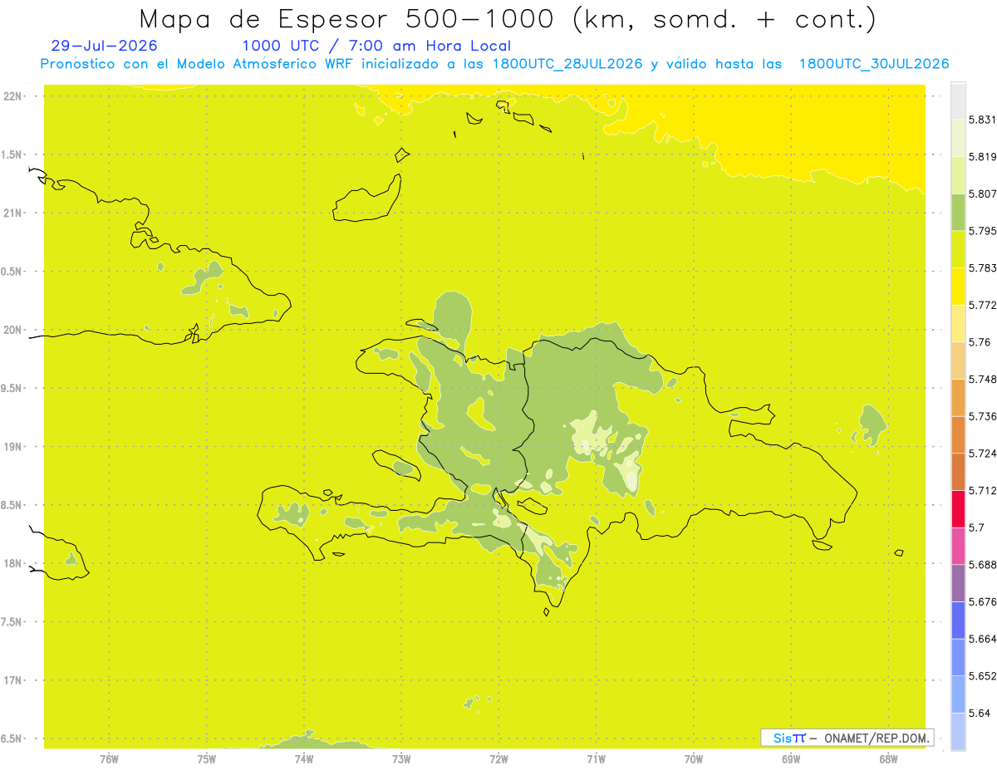
Task: Click the legend value 5.795
Action: [x=982, y=231]
